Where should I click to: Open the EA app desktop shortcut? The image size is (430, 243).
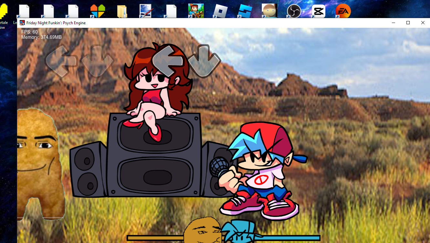343,11
